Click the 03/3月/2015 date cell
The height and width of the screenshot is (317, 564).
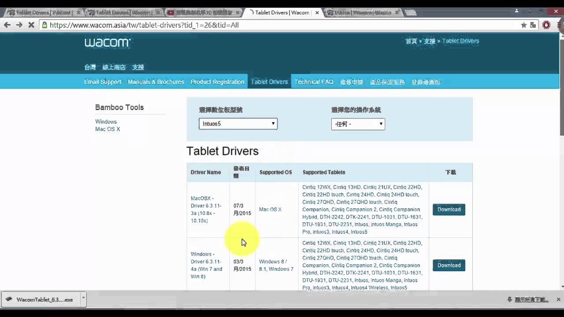(242, 265)
